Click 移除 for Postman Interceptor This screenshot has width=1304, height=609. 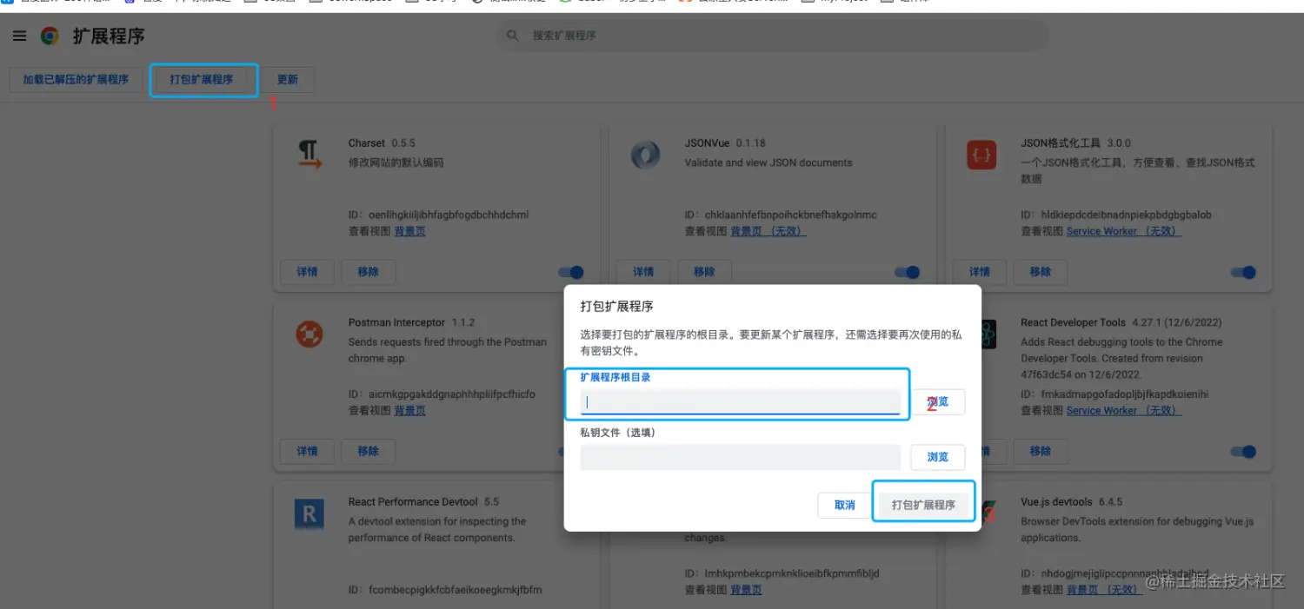(369, 452)
